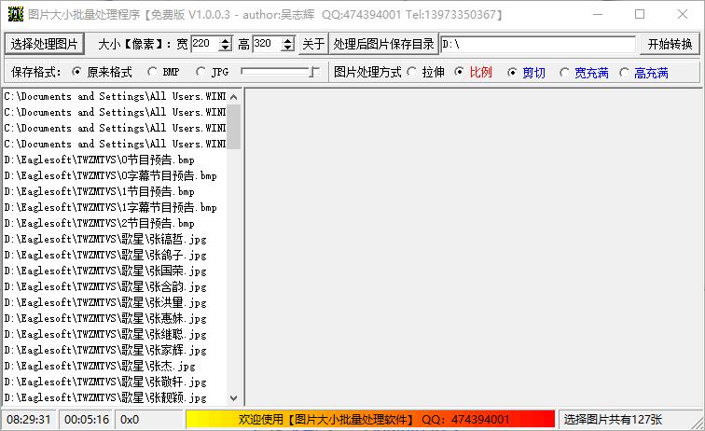Click the file list scrollbar thumb

click(x=233, y=127)
